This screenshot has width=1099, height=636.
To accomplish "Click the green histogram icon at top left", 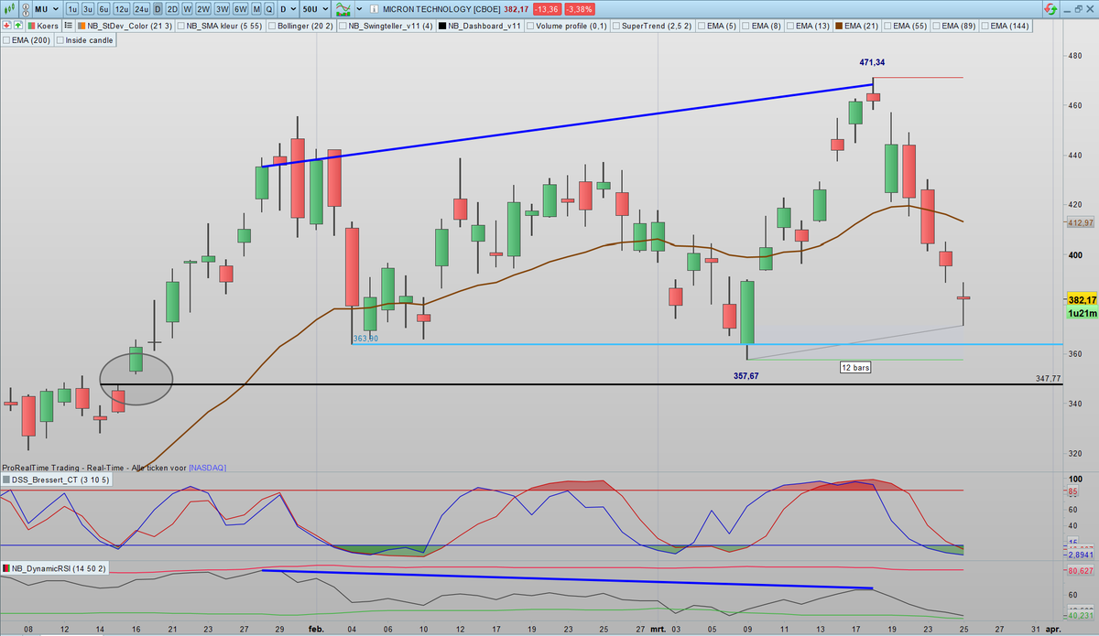I will coord(8,9).
